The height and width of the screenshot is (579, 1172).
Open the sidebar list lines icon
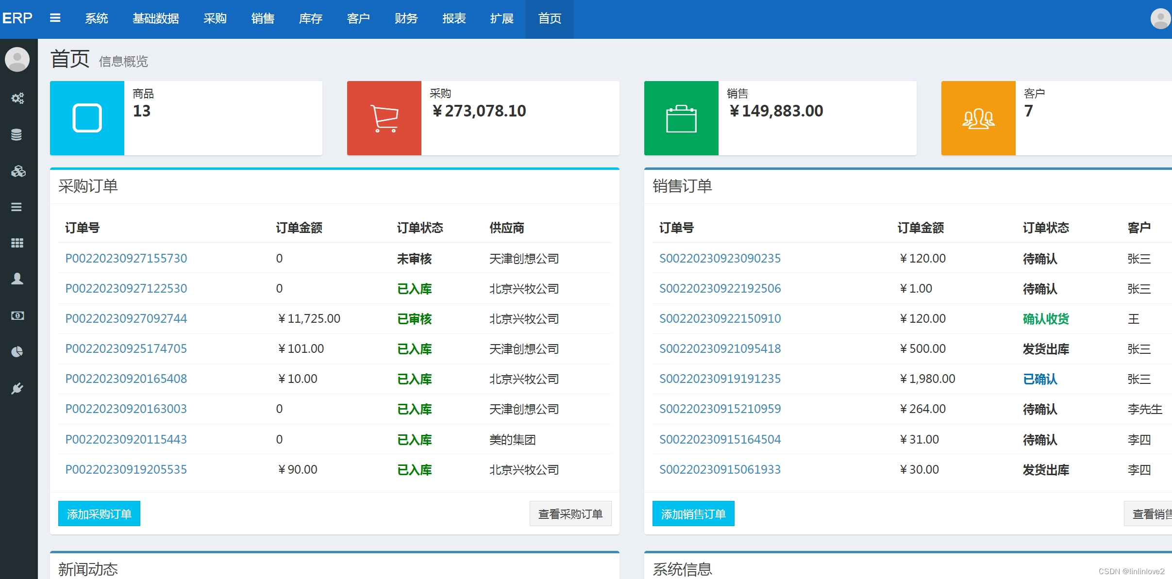coord(17,207)
